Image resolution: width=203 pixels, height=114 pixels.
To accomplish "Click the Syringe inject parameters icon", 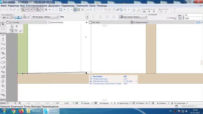I will coord(18,10).
